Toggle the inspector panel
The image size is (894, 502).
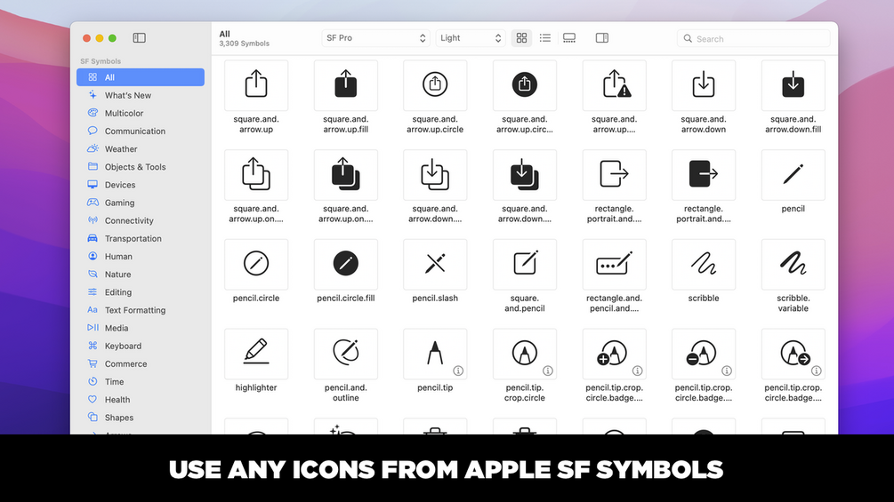coord(602,38)
